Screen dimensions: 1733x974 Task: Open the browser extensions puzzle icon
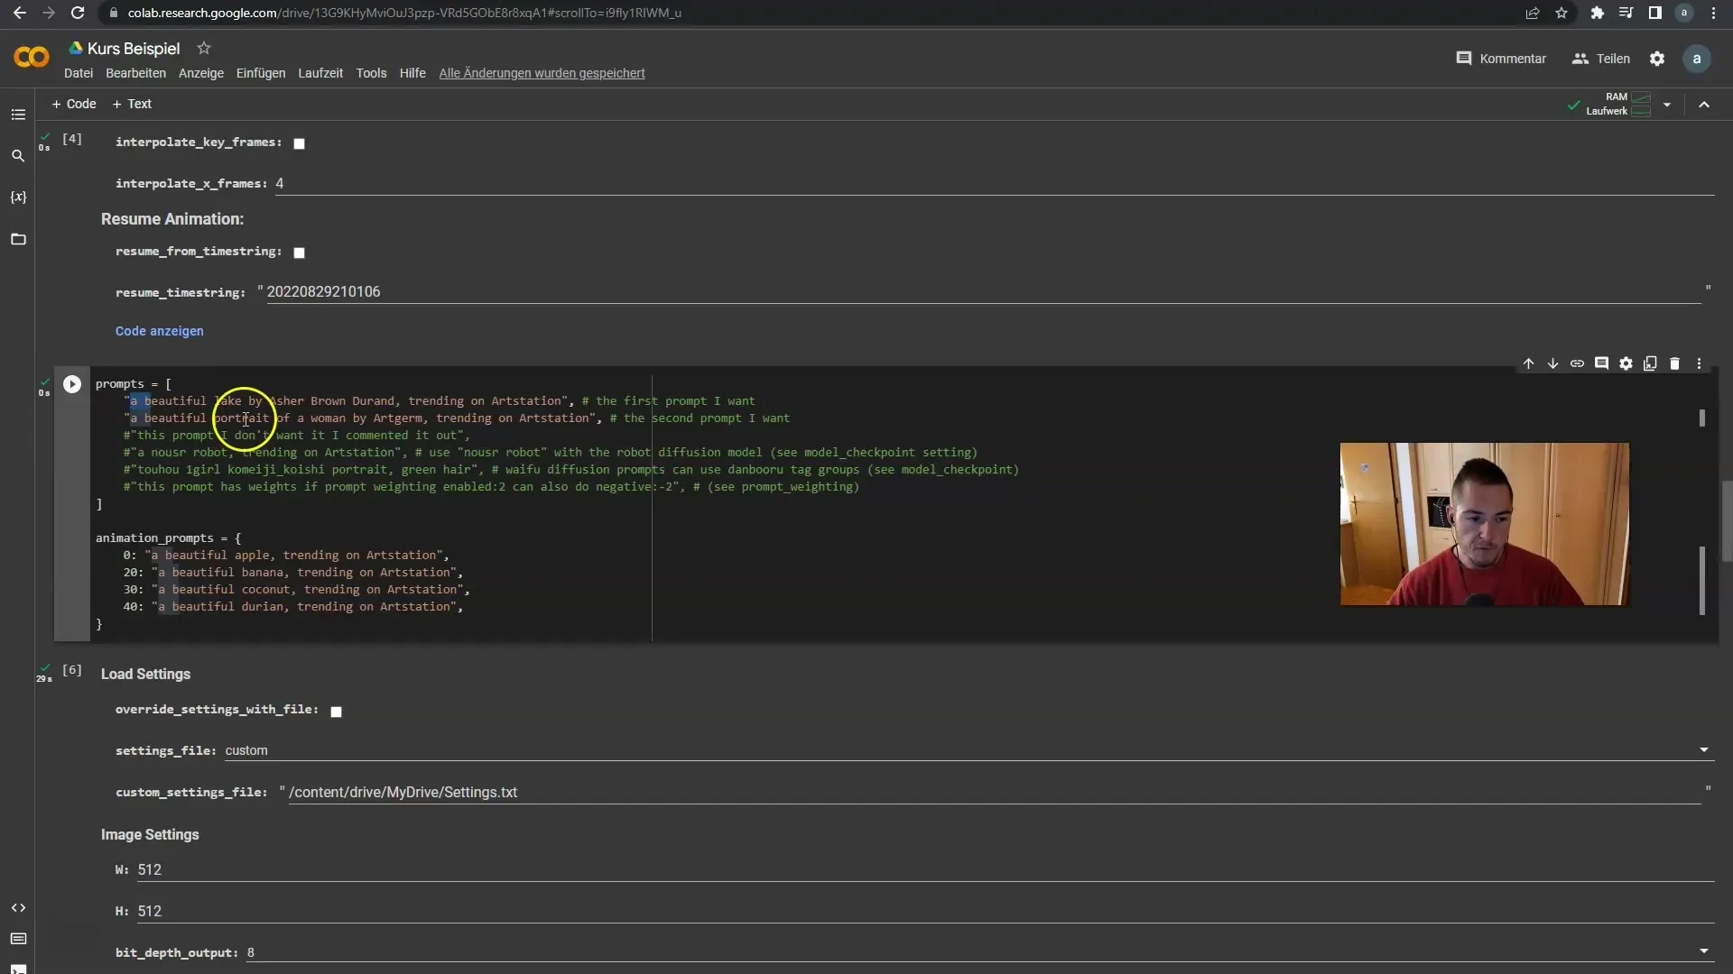pos(1598,13)
